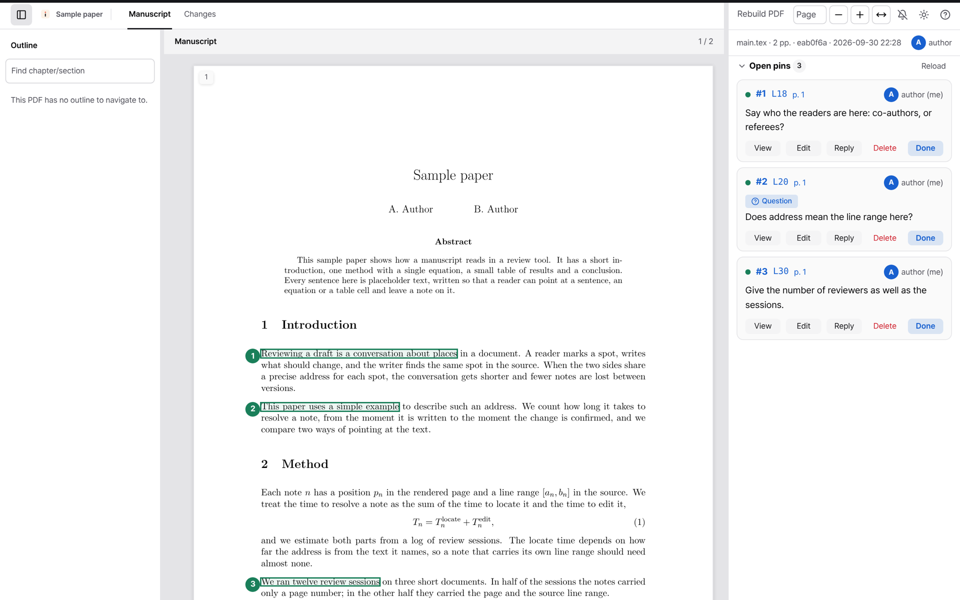The height and width of the screenshot is (600, 960).
Task: Switch theme with the sun icon
Action: click(x=924, y=14)
